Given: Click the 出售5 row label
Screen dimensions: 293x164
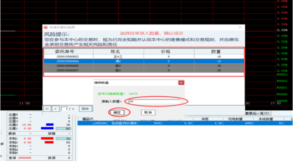Looking at the screenshot, I should [x=13, y=115].
